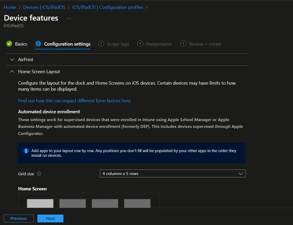Click the info icon in the blue banner
Image resolution: width=293 pixels, height=225 pixels.
[x=26, y=151]
